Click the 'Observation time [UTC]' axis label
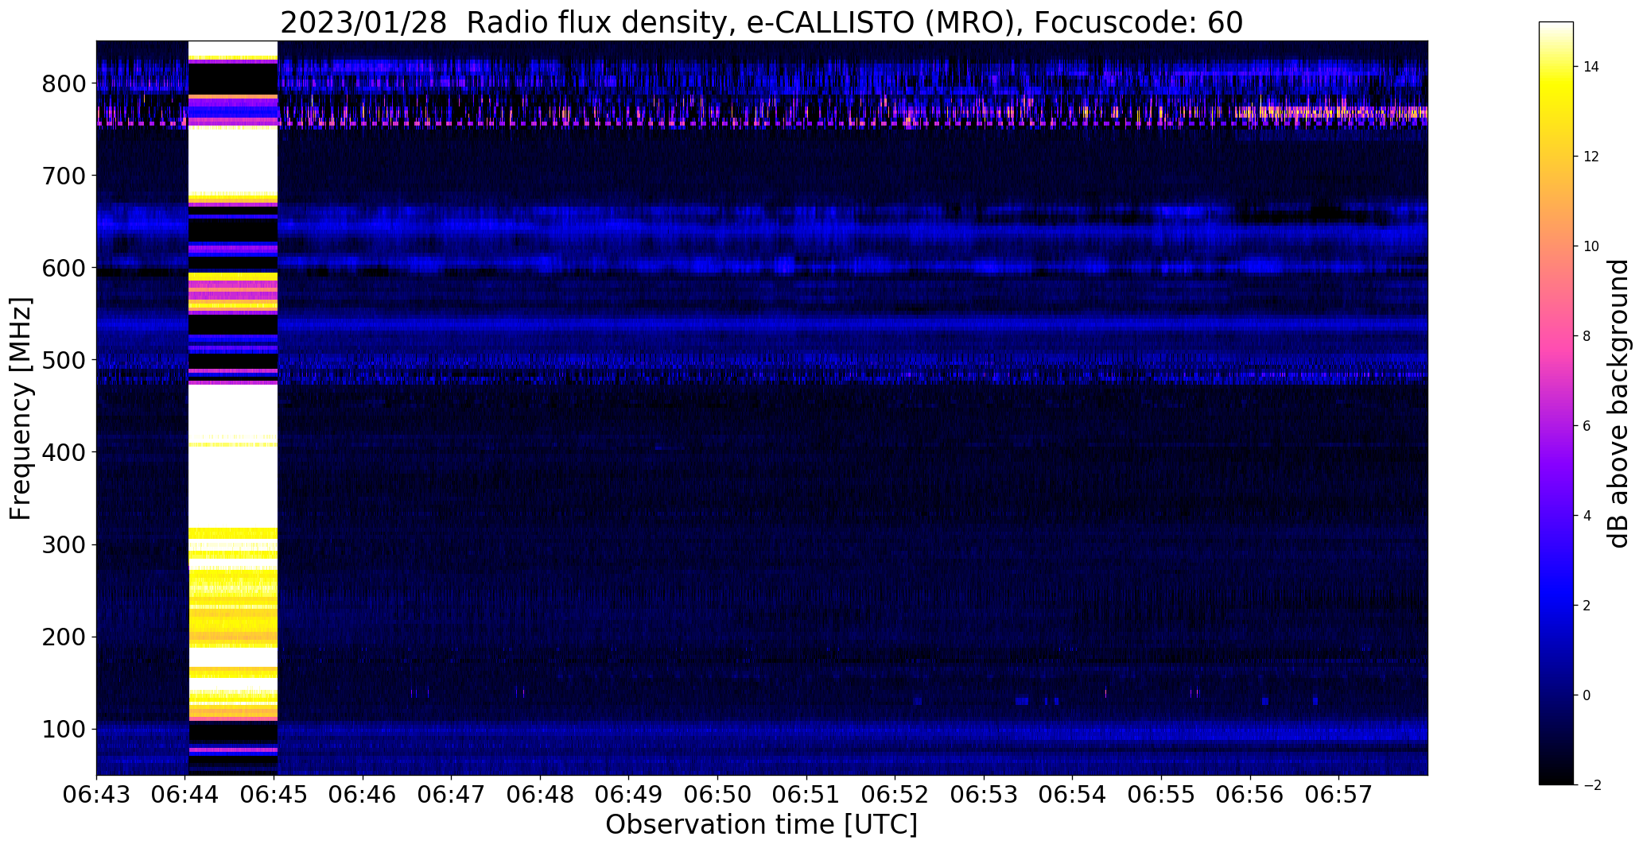1643x848 pixels. click(761, 824)
